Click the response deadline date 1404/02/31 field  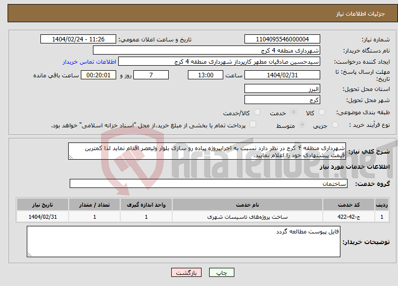[x=282, y=75]
